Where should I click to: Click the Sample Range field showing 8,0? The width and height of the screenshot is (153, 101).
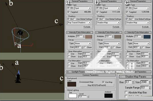pyautogui.click(x=144, y=88)
